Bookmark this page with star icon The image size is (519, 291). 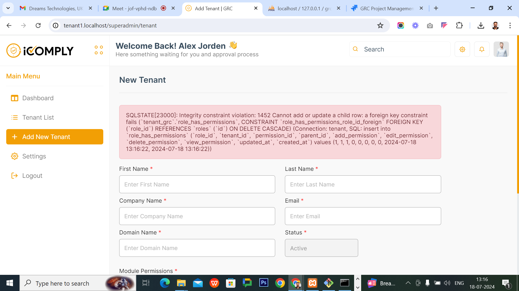(380, 26)
